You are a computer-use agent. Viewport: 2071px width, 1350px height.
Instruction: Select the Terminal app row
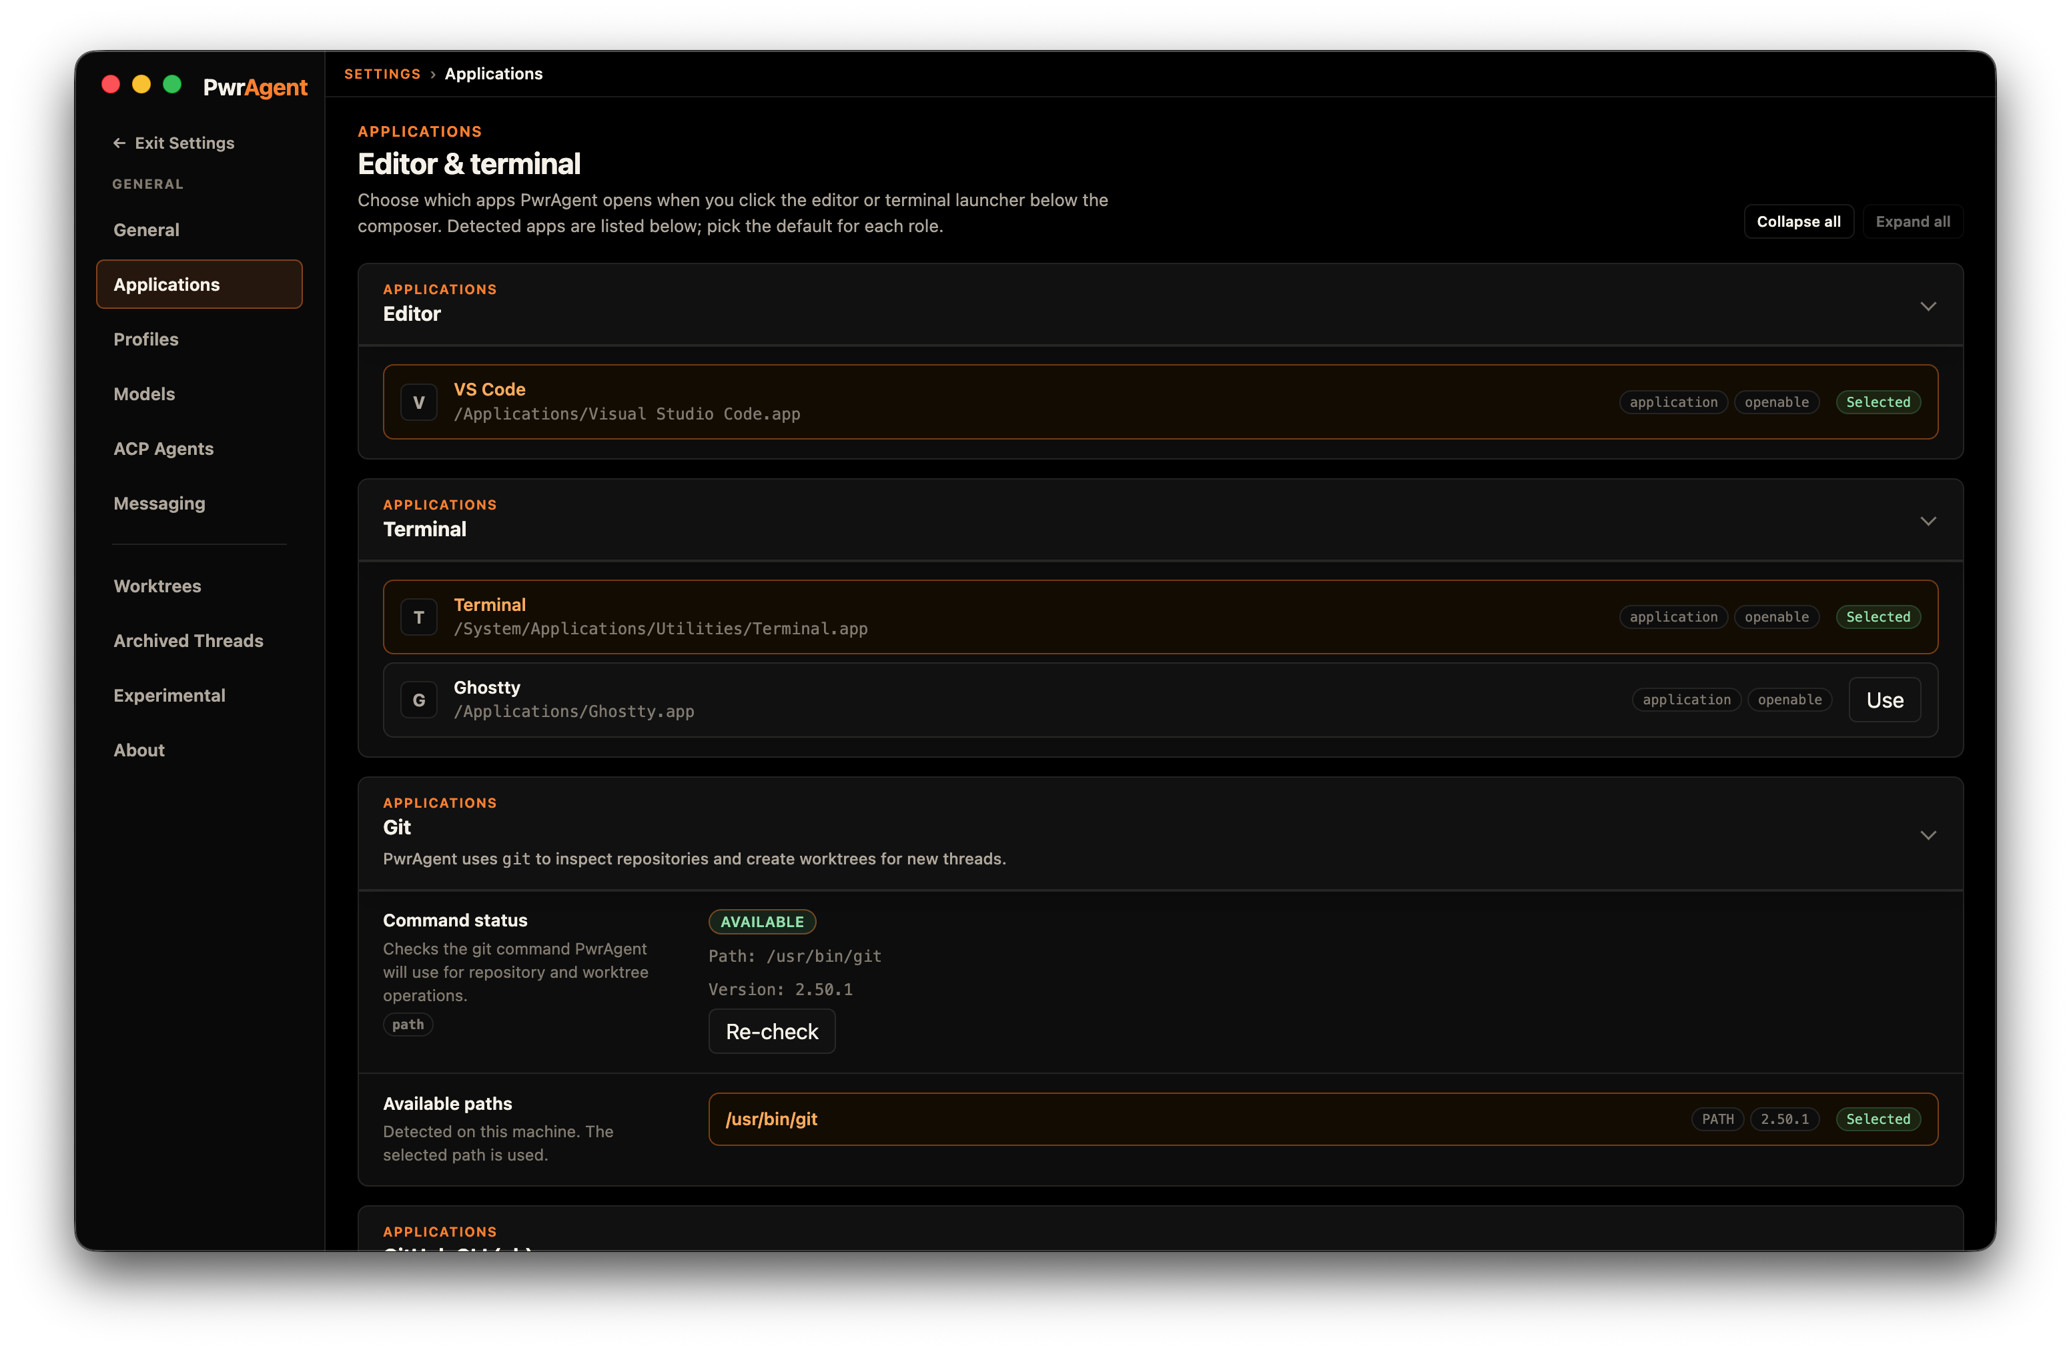pos(1160,617)
